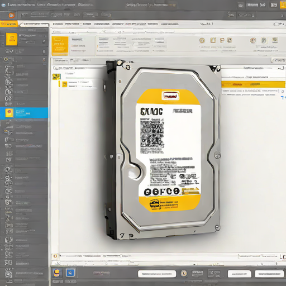Click the yellow square icon in the top-right corner
The image size is (286, 286).
coord(283,5)
